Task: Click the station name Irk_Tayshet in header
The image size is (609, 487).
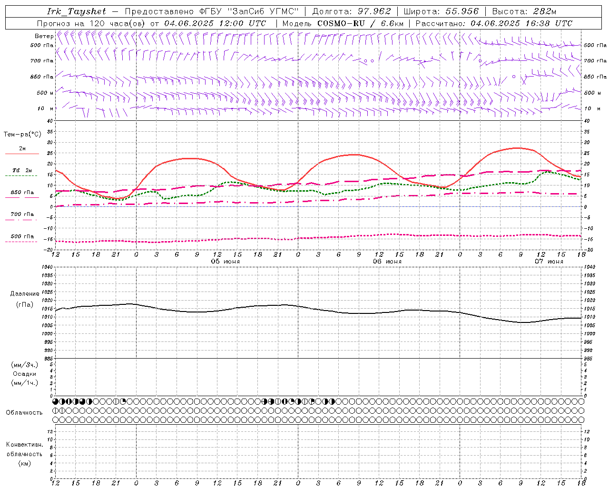Action: coord(77,11)
